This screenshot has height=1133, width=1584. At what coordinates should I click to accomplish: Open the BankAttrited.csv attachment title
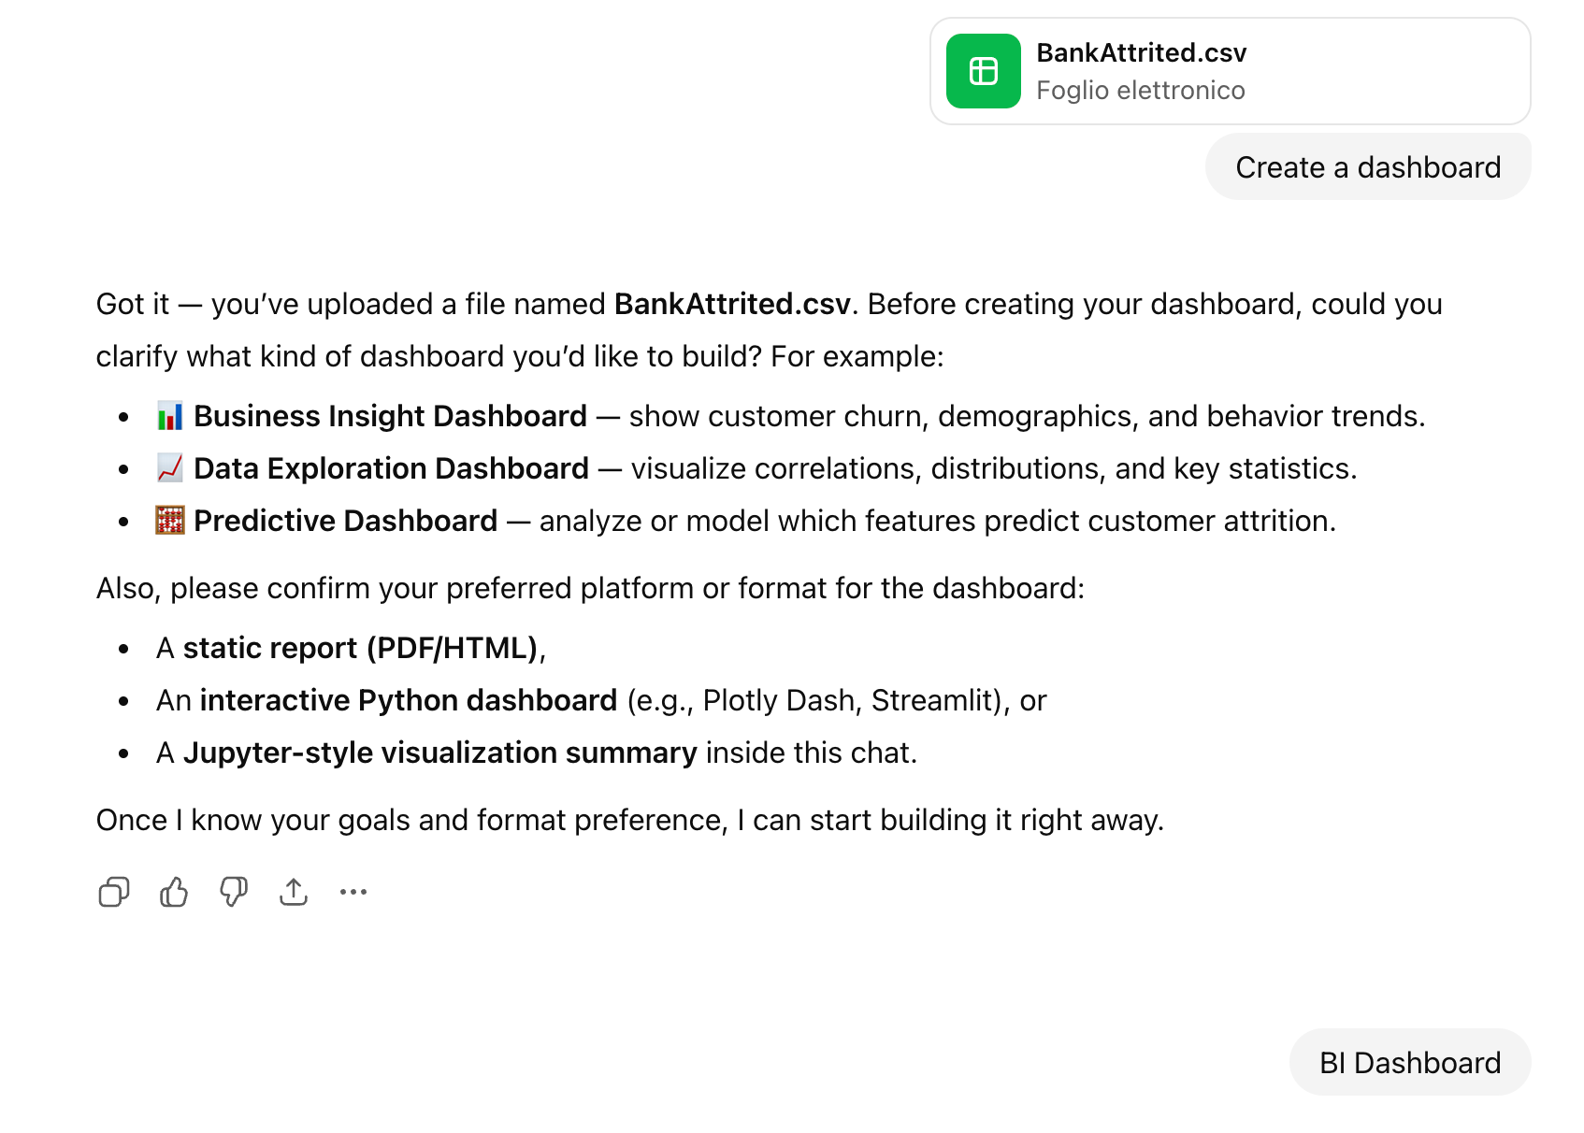tap(1141, 53)
